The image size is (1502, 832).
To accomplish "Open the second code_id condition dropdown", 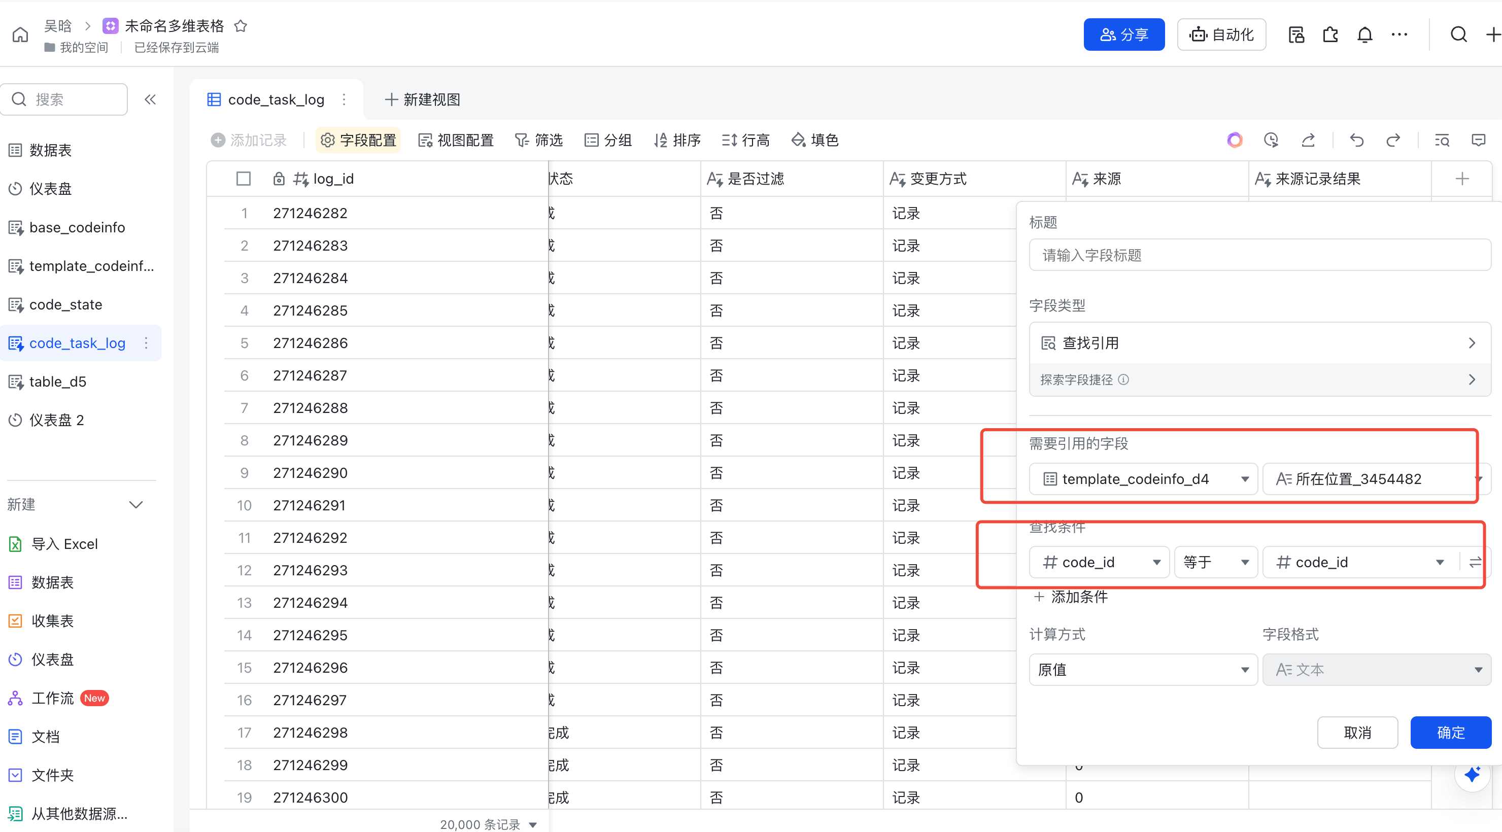I will click(x=1361, y=562).
